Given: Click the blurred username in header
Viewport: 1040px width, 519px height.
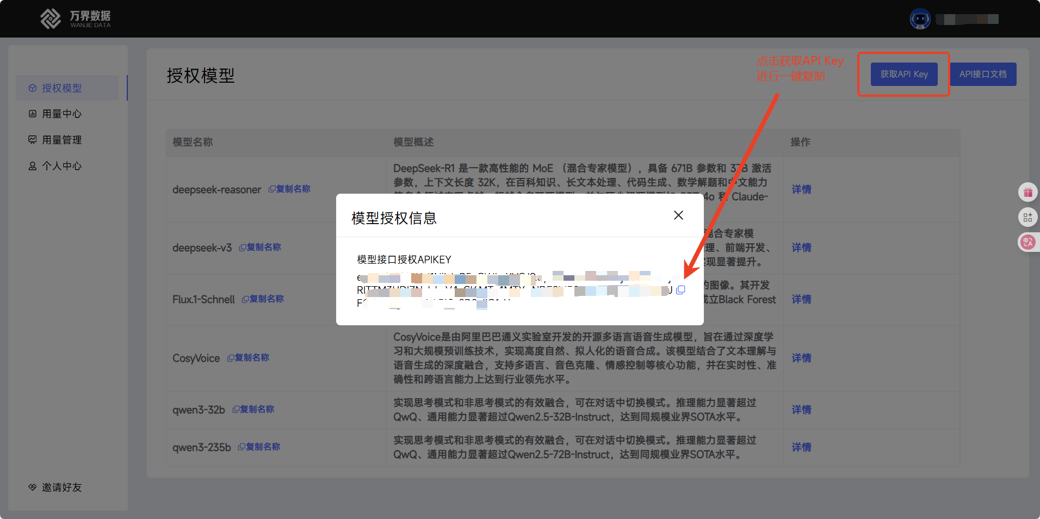Looking at the screenshot, I should point(967,19).
